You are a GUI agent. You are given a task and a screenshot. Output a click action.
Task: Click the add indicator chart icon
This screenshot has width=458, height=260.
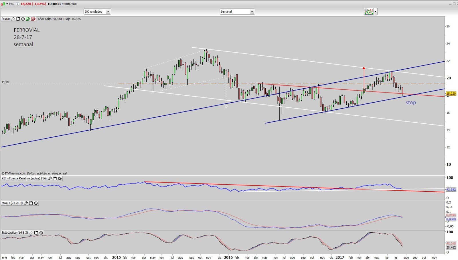click(x=368, y=12)
